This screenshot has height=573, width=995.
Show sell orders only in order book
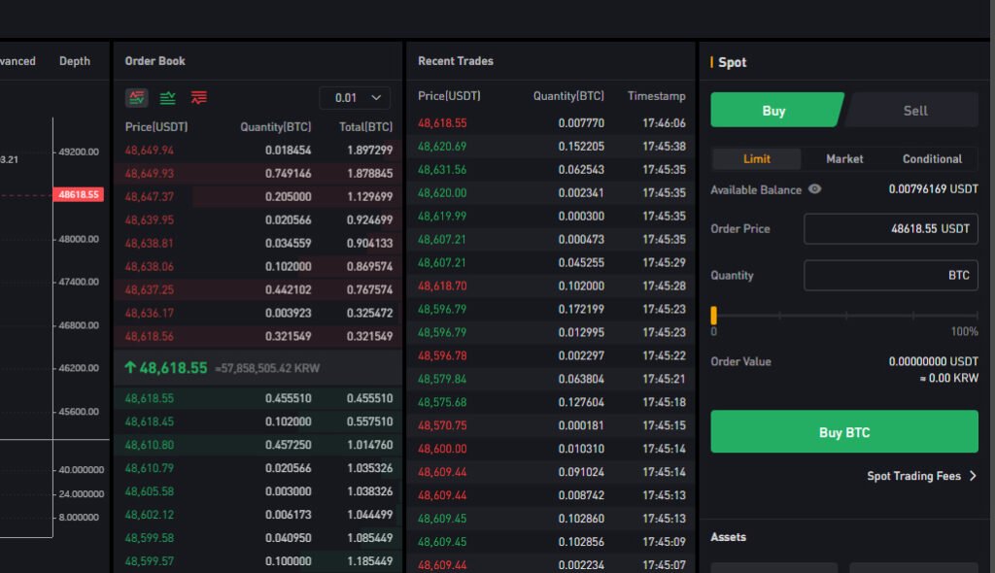198,98
